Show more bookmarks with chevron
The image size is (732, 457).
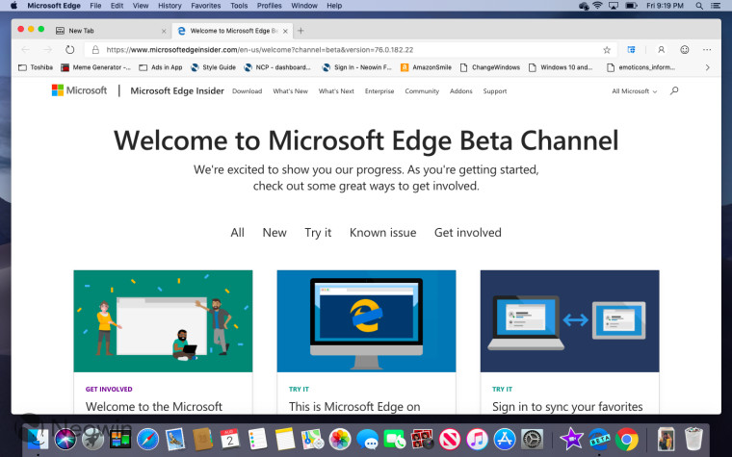(x=708, y=67)
